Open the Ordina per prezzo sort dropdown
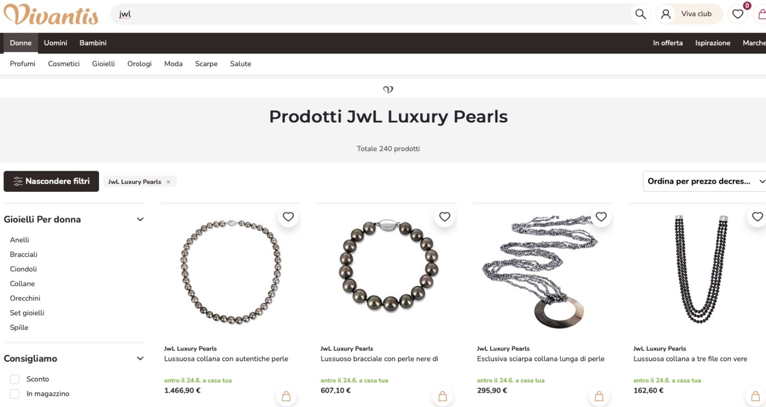 705,181
